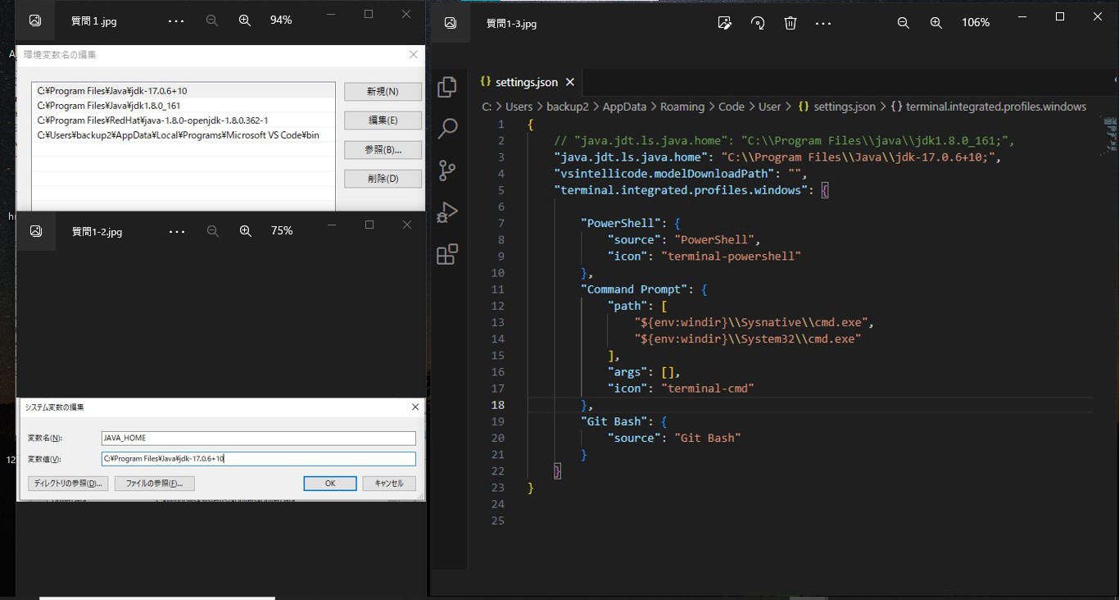Open the Source Control icon
Viewport: 1119px width, 600px height.
[447, 170]
